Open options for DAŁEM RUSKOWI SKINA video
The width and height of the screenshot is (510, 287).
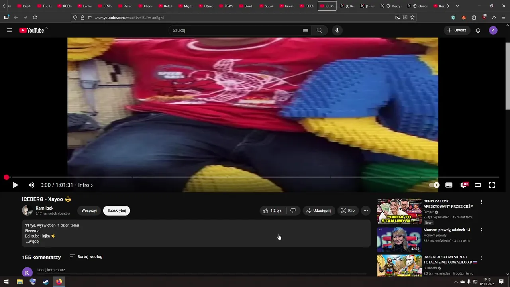click(481, 258)
